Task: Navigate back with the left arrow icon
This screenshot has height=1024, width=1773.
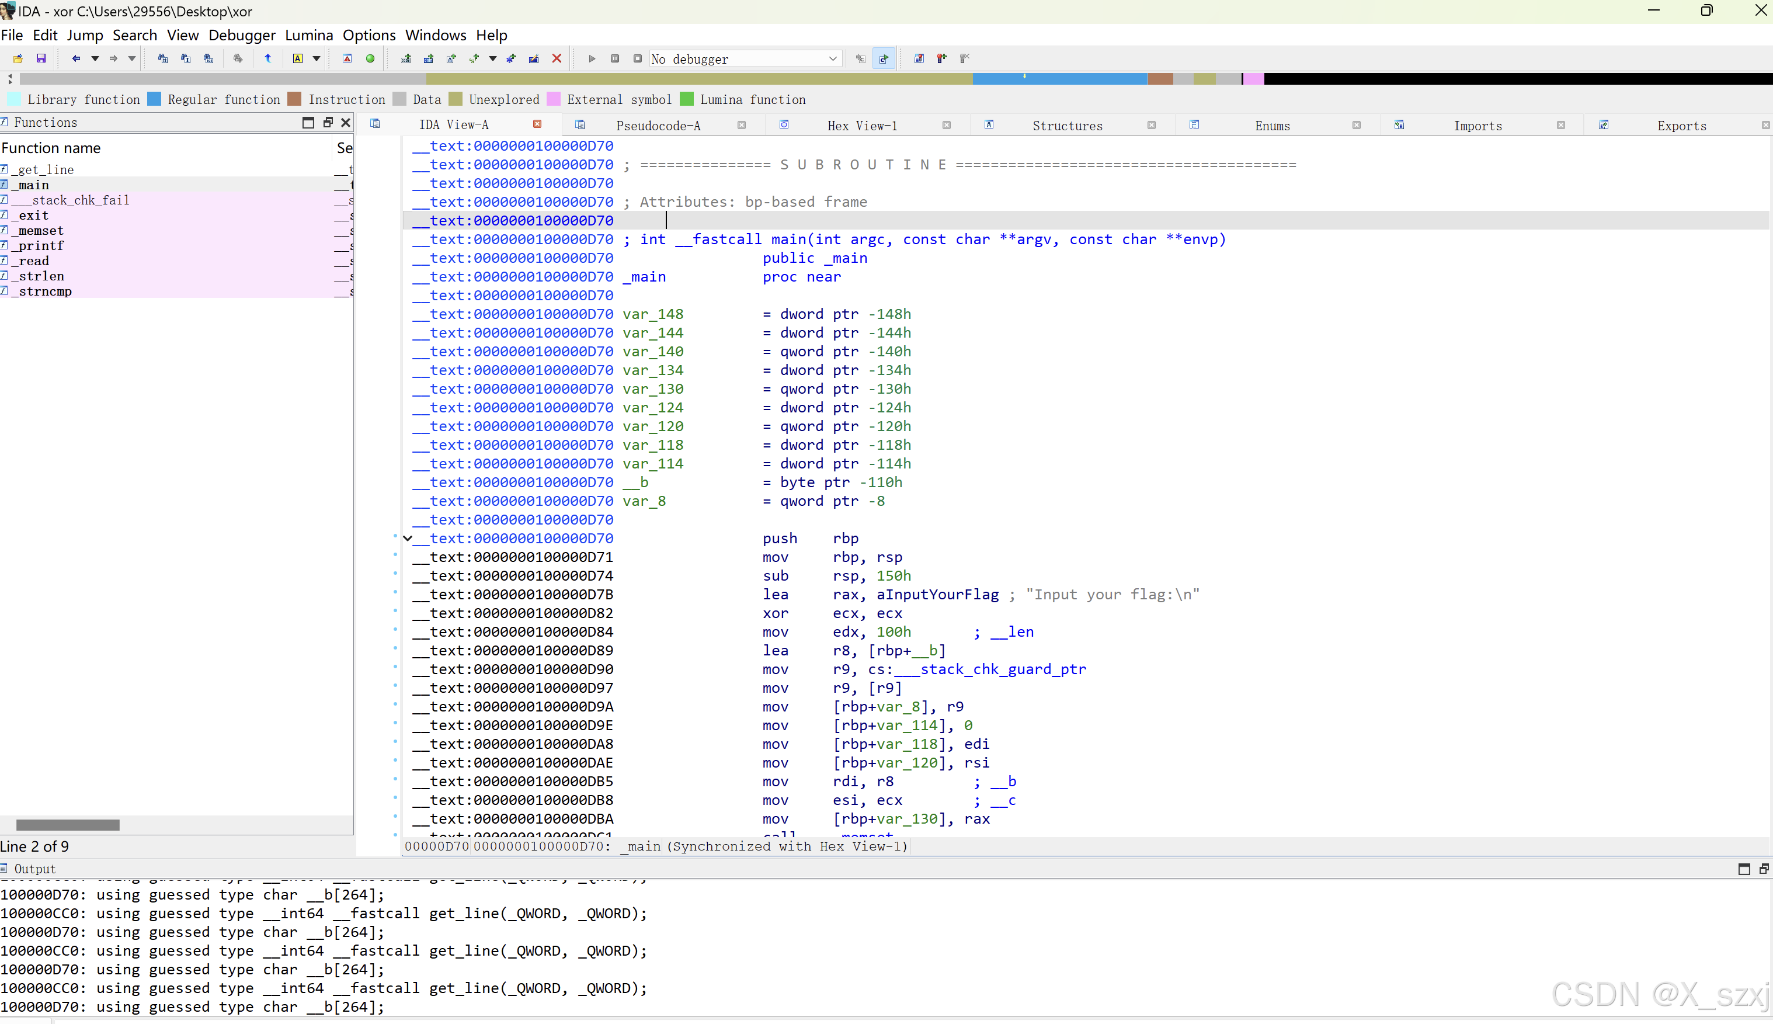Action: coord(77,58)
